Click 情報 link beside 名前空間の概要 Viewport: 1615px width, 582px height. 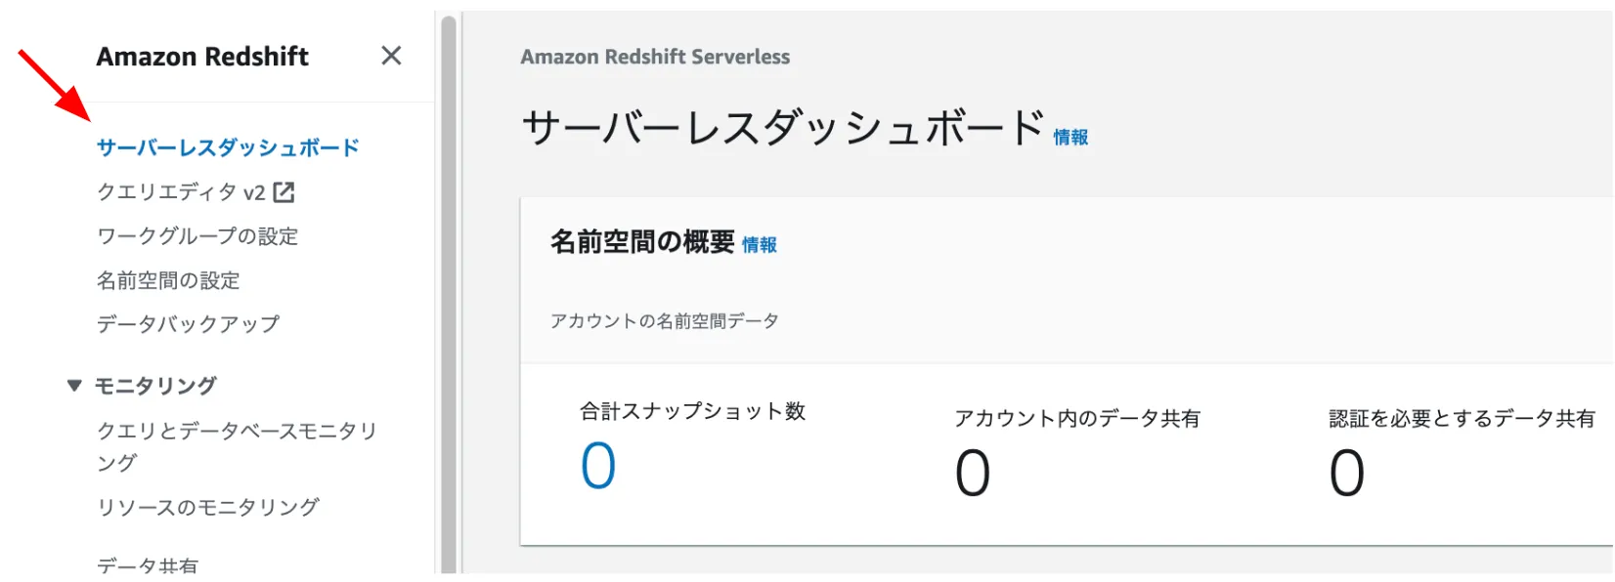click(x=760, y=245)
